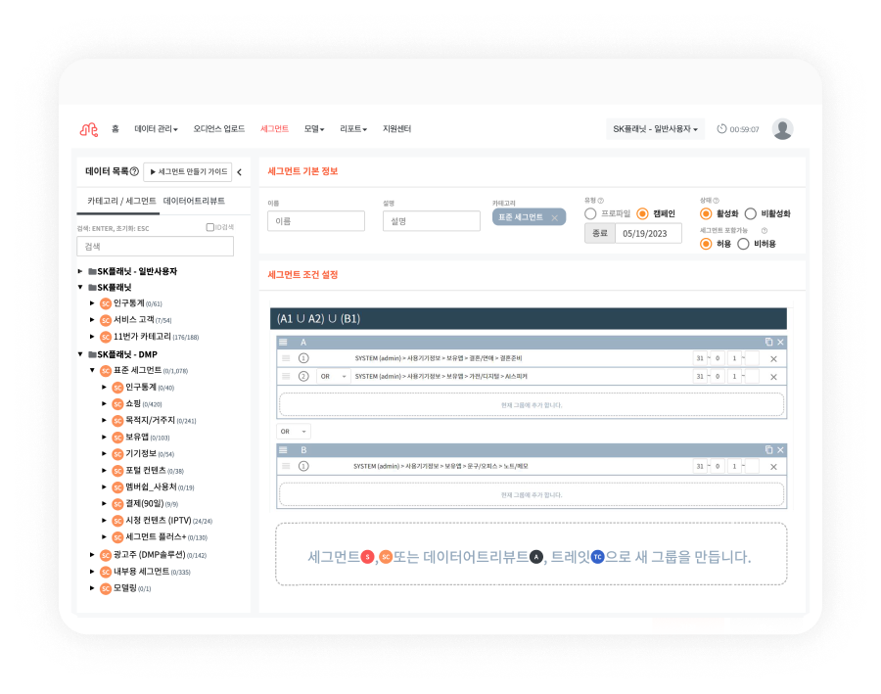Collapse the 데이터 목록 side panel arrow
Viewport: 881px width, 694px height.
tap(240, 172)
